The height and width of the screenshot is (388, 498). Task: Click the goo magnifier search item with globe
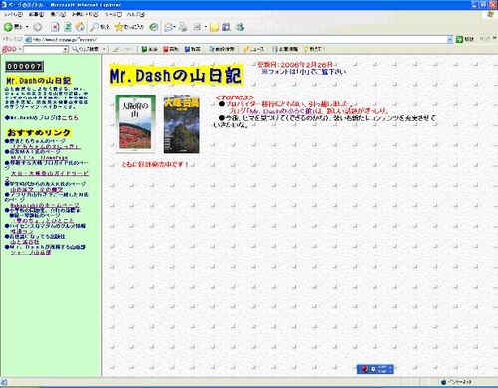click(222, 49)
